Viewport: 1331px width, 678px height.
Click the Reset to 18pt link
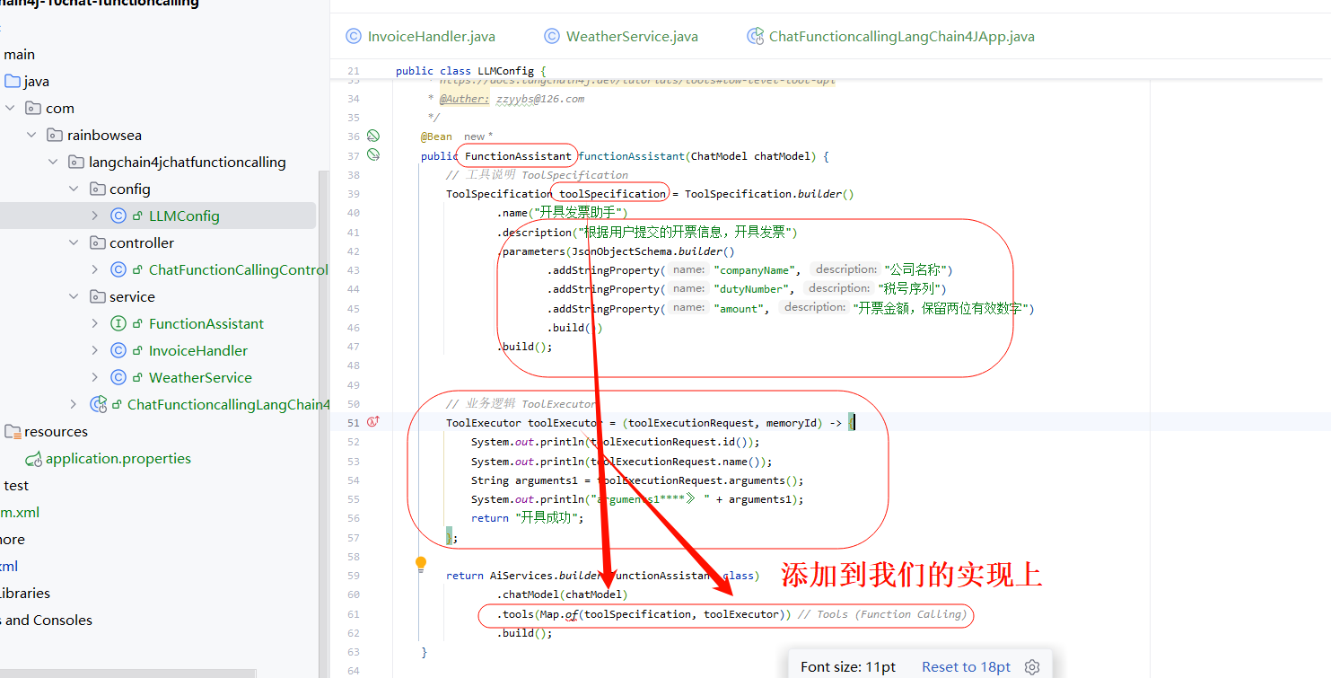tap(966, 667)
